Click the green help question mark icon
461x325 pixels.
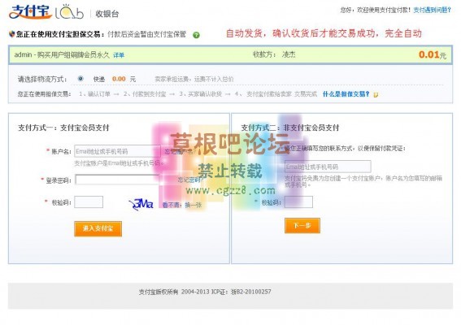click(x=196, y=35)
